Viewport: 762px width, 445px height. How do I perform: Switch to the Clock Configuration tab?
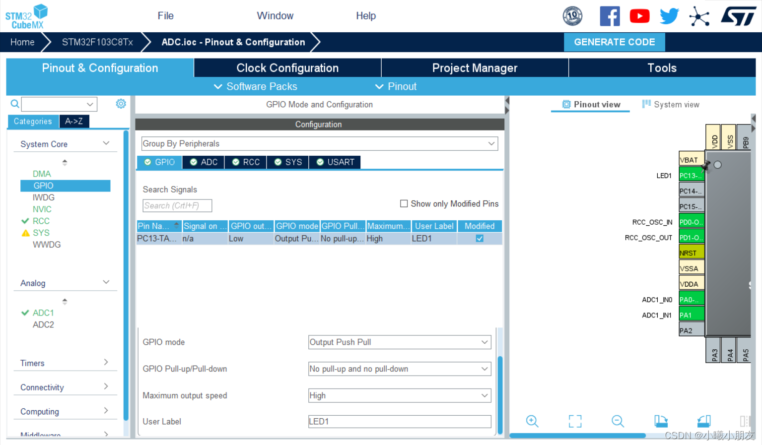(x=287, y=68)
